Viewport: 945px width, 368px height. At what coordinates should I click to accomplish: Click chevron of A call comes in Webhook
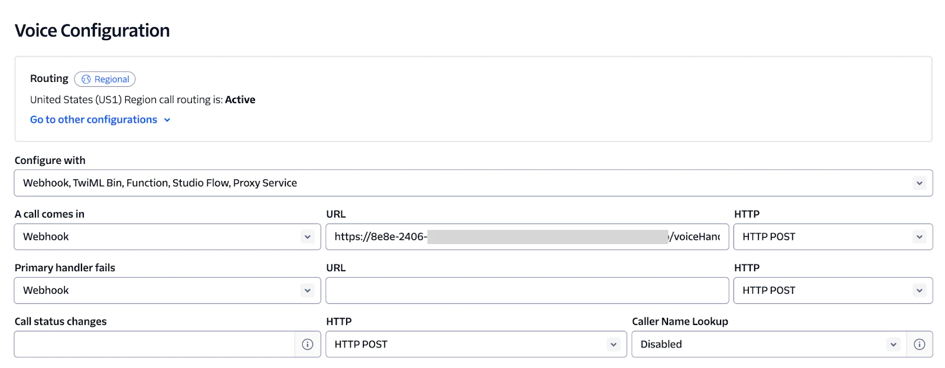[307, 236]
